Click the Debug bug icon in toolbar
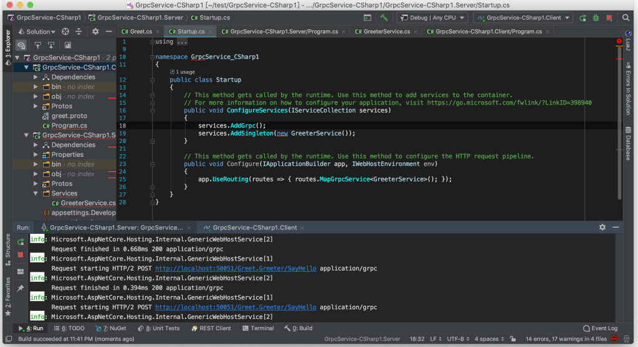The image size is (638, 347). coord(596,17)
